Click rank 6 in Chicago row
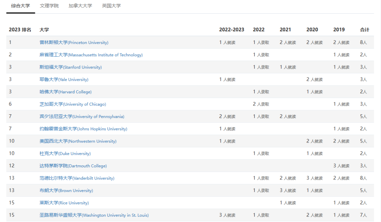This screenshot has width=381, height=222. [x=10, y=104]
